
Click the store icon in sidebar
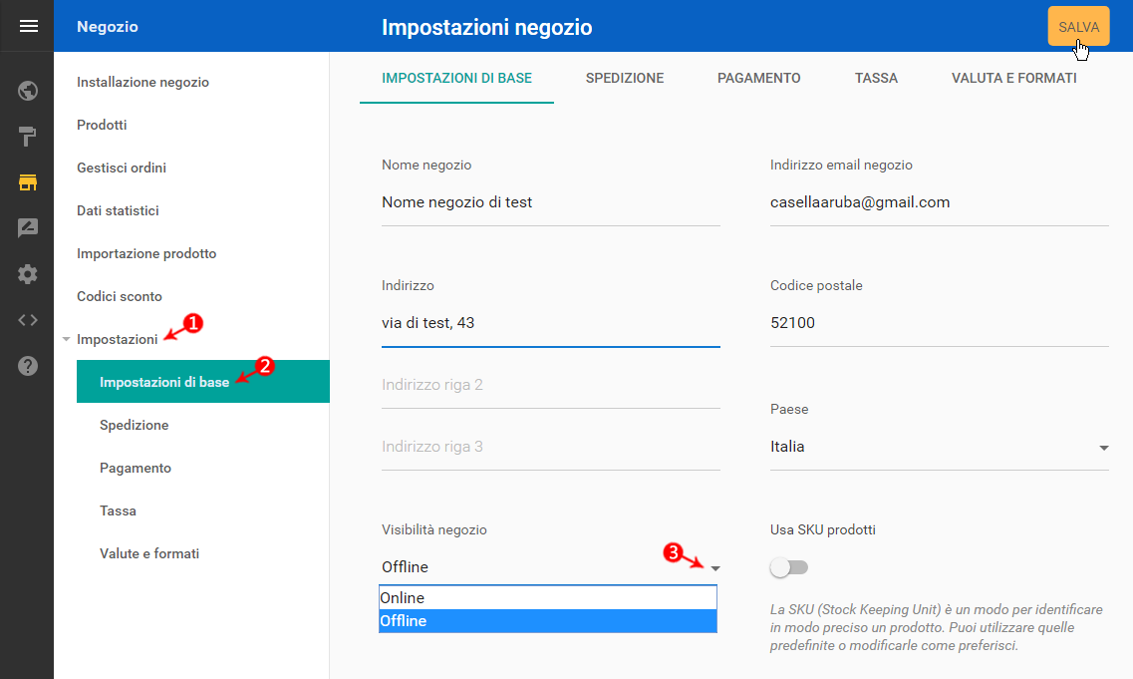[28, 182]
